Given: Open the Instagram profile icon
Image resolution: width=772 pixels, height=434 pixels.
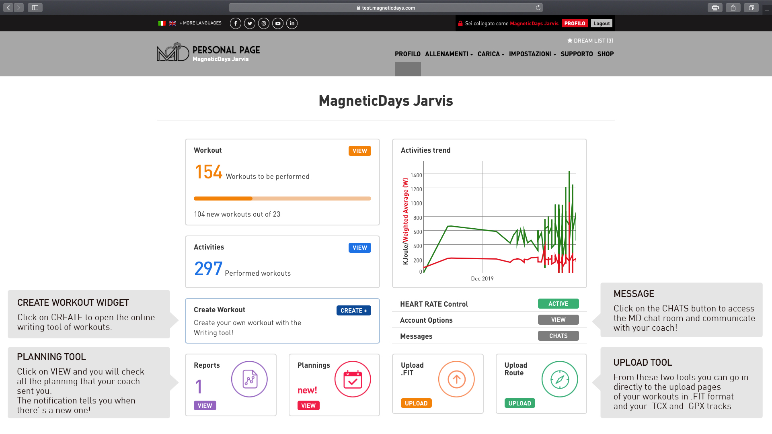Looking at the screenshot, I should [x=264, y=23].
